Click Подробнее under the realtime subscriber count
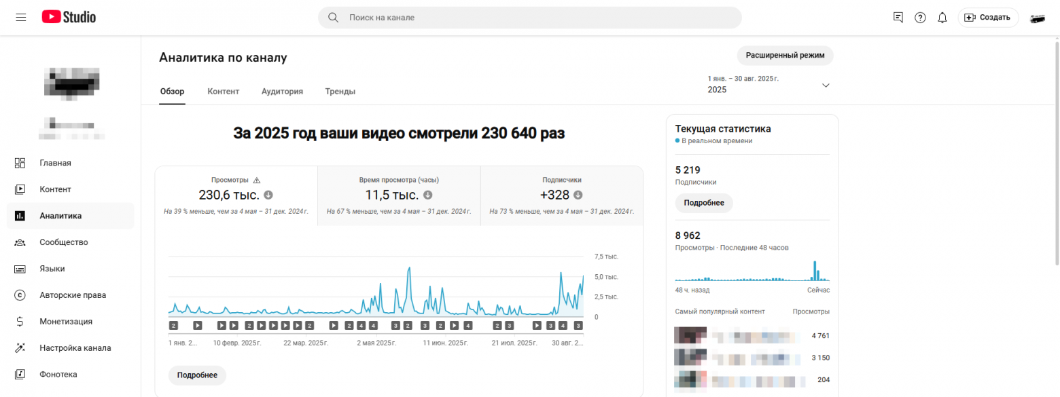Image resolution: width=1060 pixels, height=397 pixels. (x=704, y=203)
